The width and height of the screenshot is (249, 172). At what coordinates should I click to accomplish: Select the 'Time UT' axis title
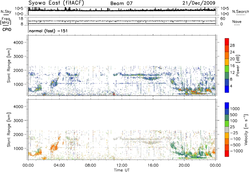click(122, 170)
